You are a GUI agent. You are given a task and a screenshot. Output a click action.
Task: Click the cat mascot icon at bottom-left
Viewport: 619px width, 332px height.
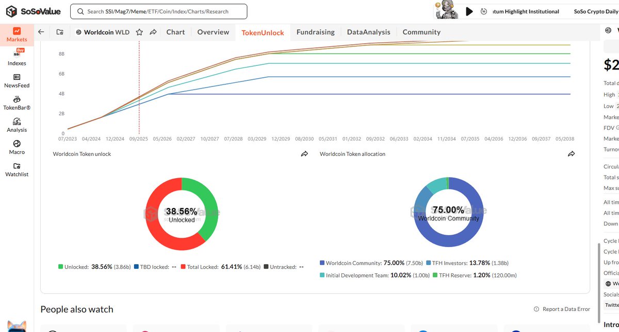17,326
